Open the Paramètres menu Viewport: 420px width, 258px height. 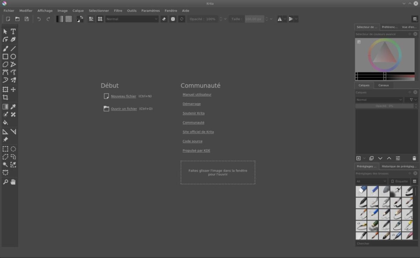[x=150, y=11]
